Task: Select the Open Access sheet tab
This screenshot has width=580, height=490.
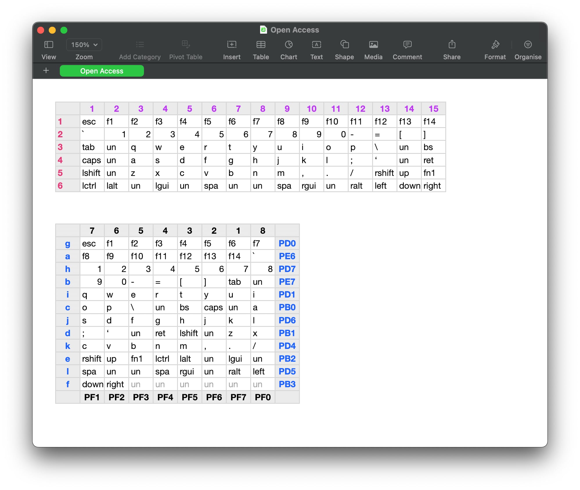Action: 102,71
